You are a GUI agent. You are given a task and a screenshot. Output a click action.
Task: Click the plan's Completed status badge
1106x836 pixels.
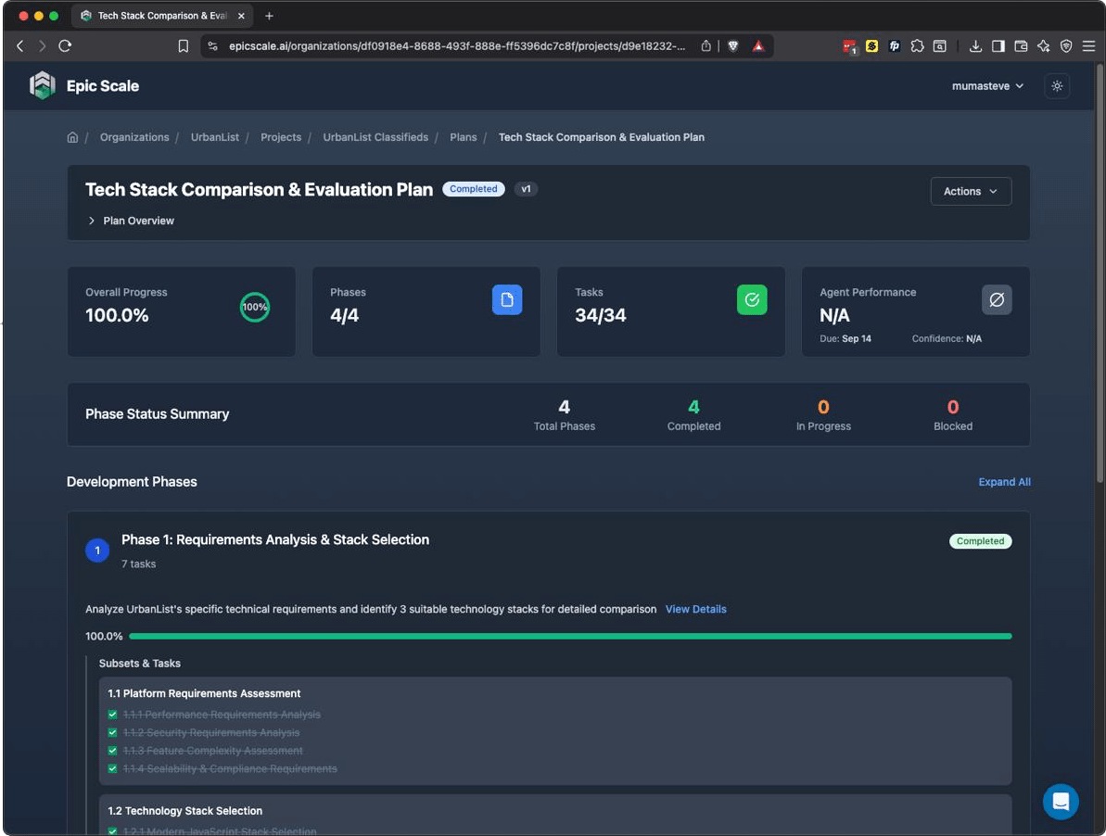pos(474,189)
